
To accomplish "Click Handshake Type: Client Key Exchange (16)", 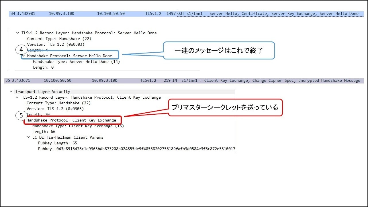I will click(x=78, y=126).
